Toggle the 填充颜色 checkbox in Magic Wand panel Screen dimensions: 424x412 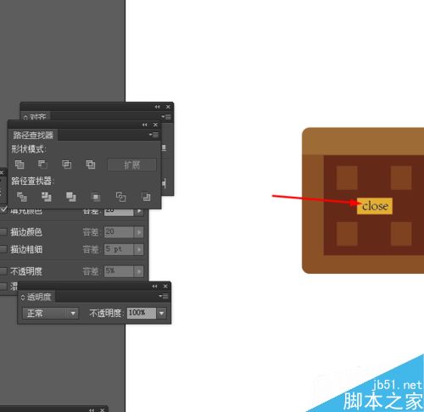pyautogui.click(x=3, y=209)
